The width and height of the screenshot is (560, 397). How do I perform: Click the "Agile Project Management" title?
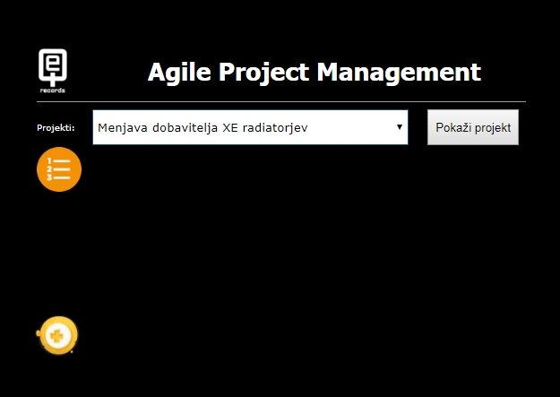(314, 72)
